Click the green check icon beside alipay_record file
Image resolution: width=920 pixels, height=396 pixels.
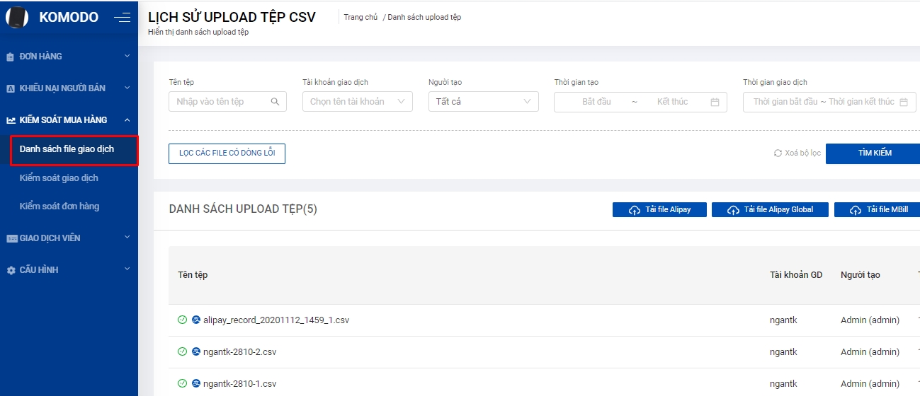click(182, 320)
